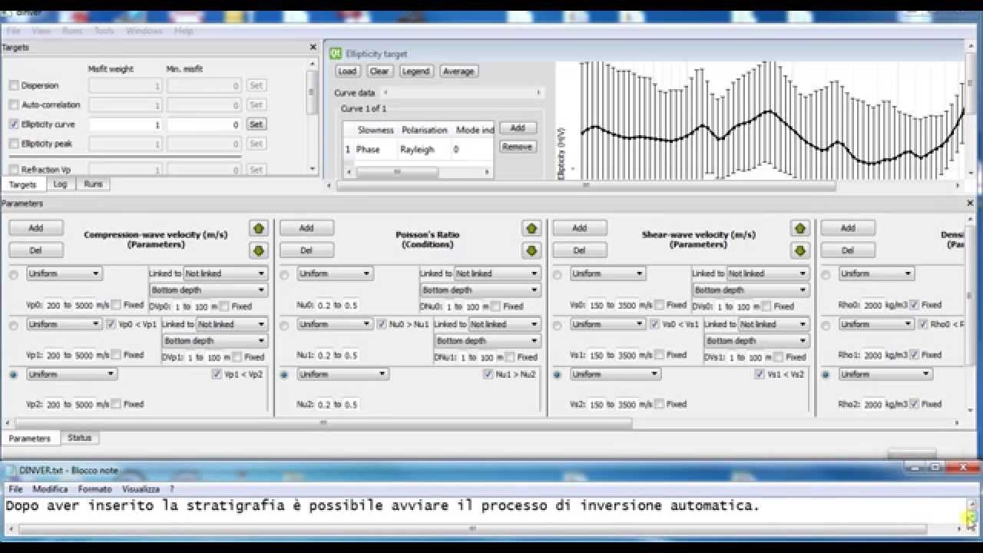983x553 pixels.
Task: Click Add under Compression-wave velocity
Action: (36, 228)
